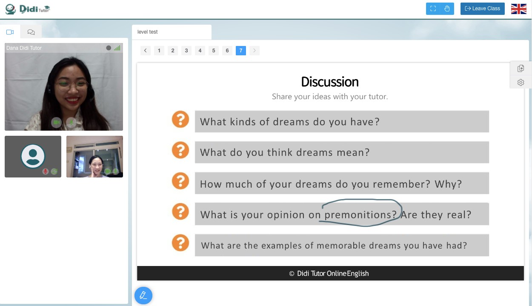Viewport: 532px width, 306px height.
Task: Go to previous slide arrow
Action: 146,51
